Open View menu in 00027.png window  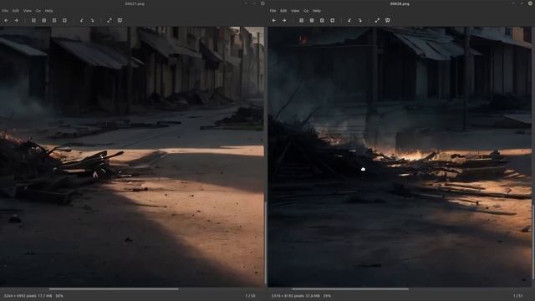[x=28, y=11]
